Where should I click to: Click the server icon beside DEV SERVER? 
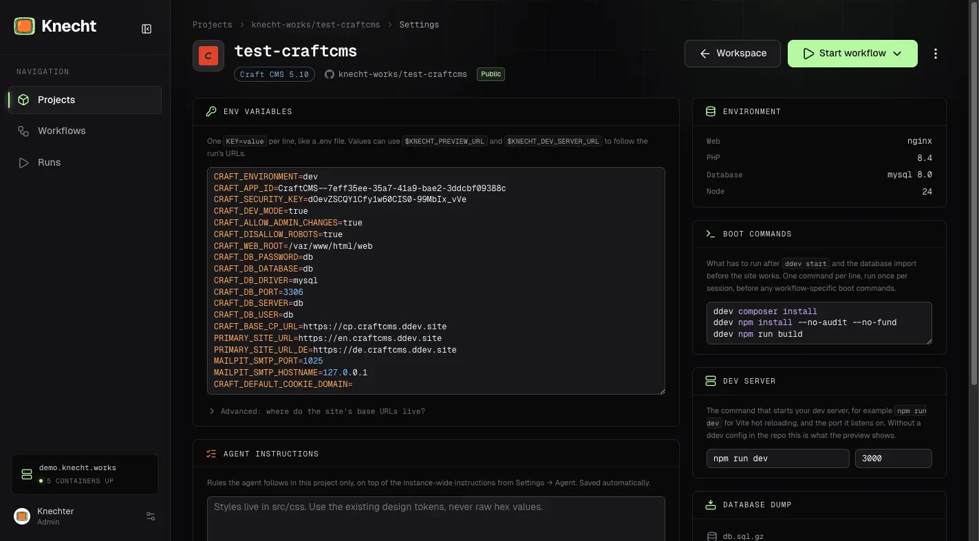pos(711,381)
